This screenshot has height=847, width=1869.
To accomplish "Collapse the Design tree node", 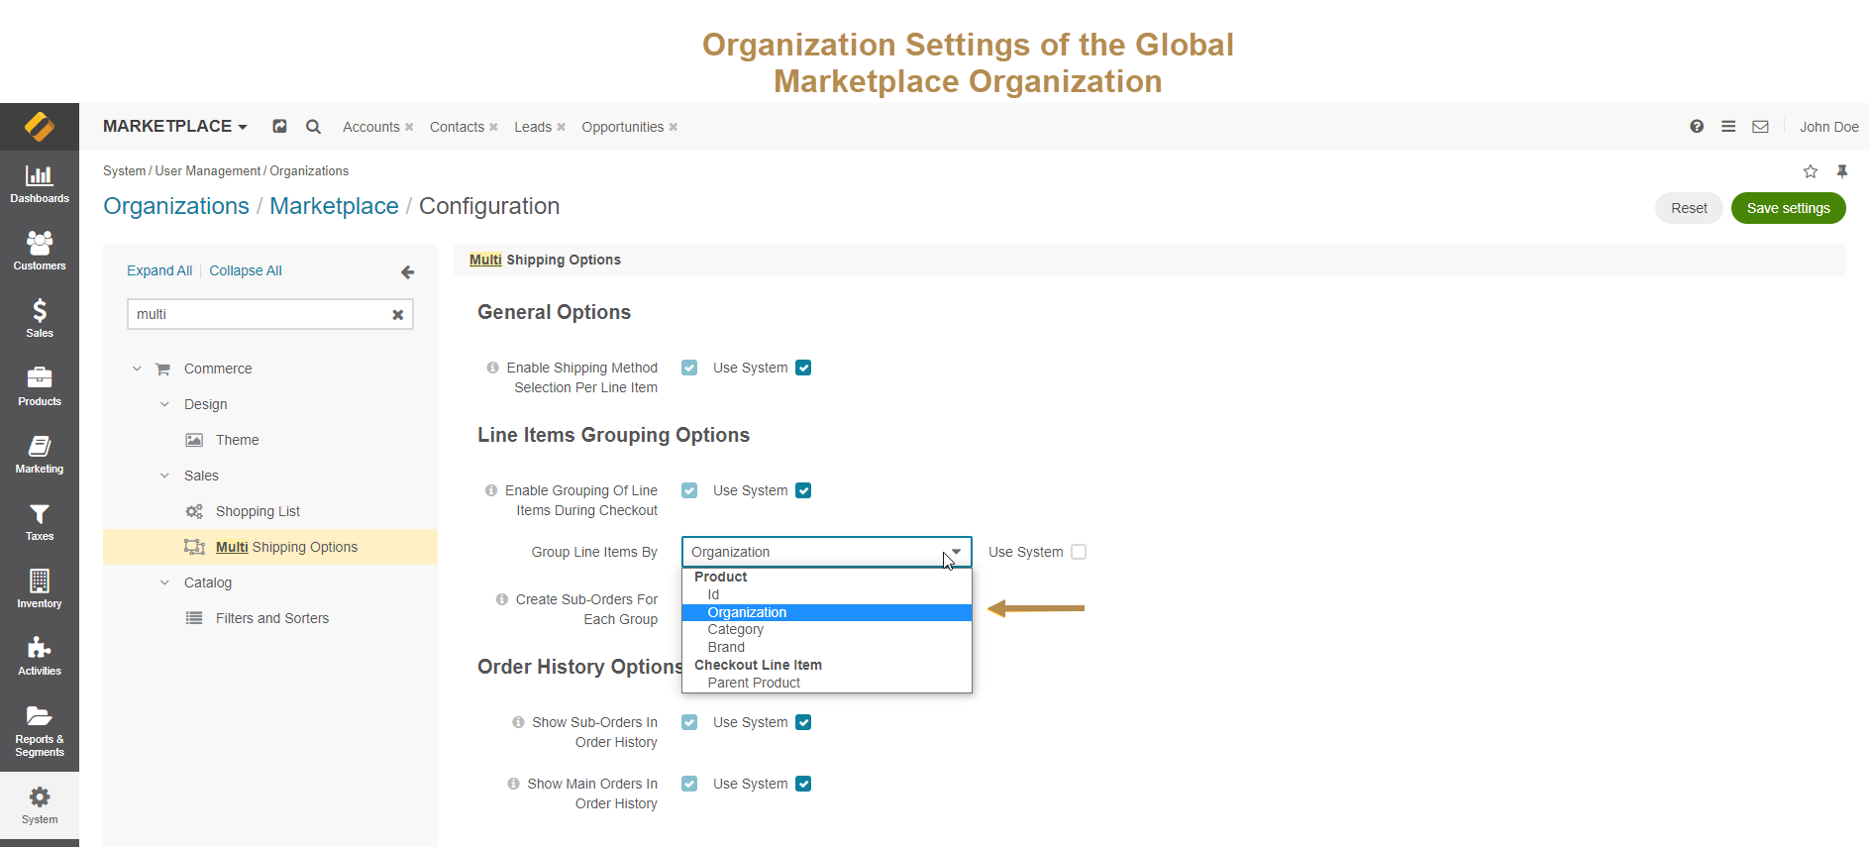I will (164, 404).
